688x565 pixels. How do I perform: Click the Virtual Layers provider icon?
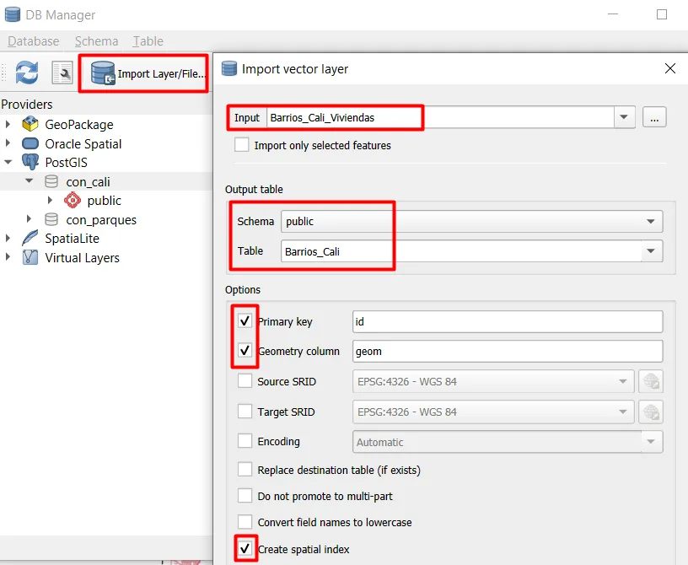[30, 257]
